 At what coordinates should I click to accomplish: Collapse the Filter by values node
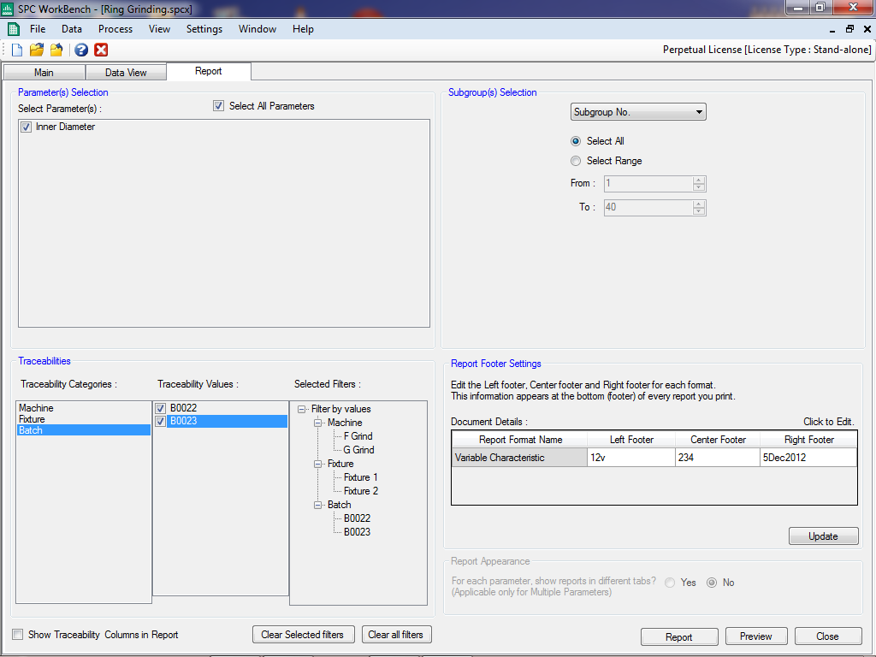[302, 409]
